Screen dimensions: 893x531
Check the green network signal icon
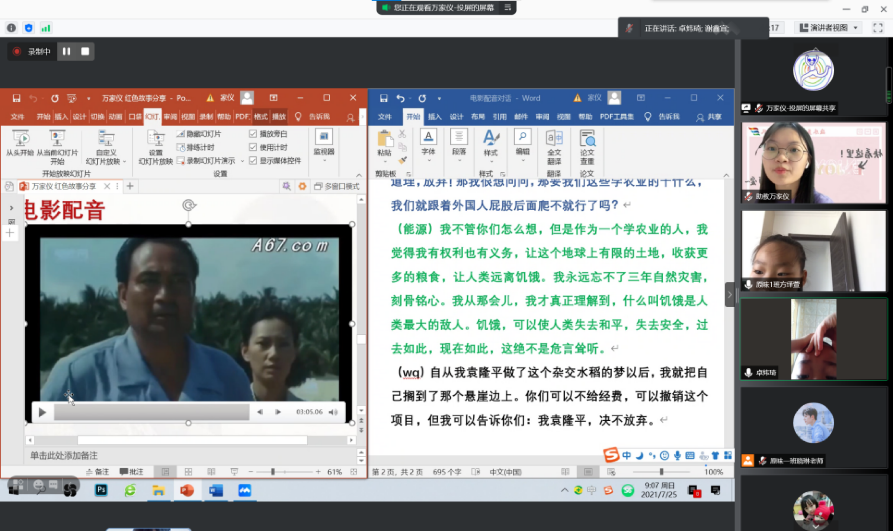point(45,28)
